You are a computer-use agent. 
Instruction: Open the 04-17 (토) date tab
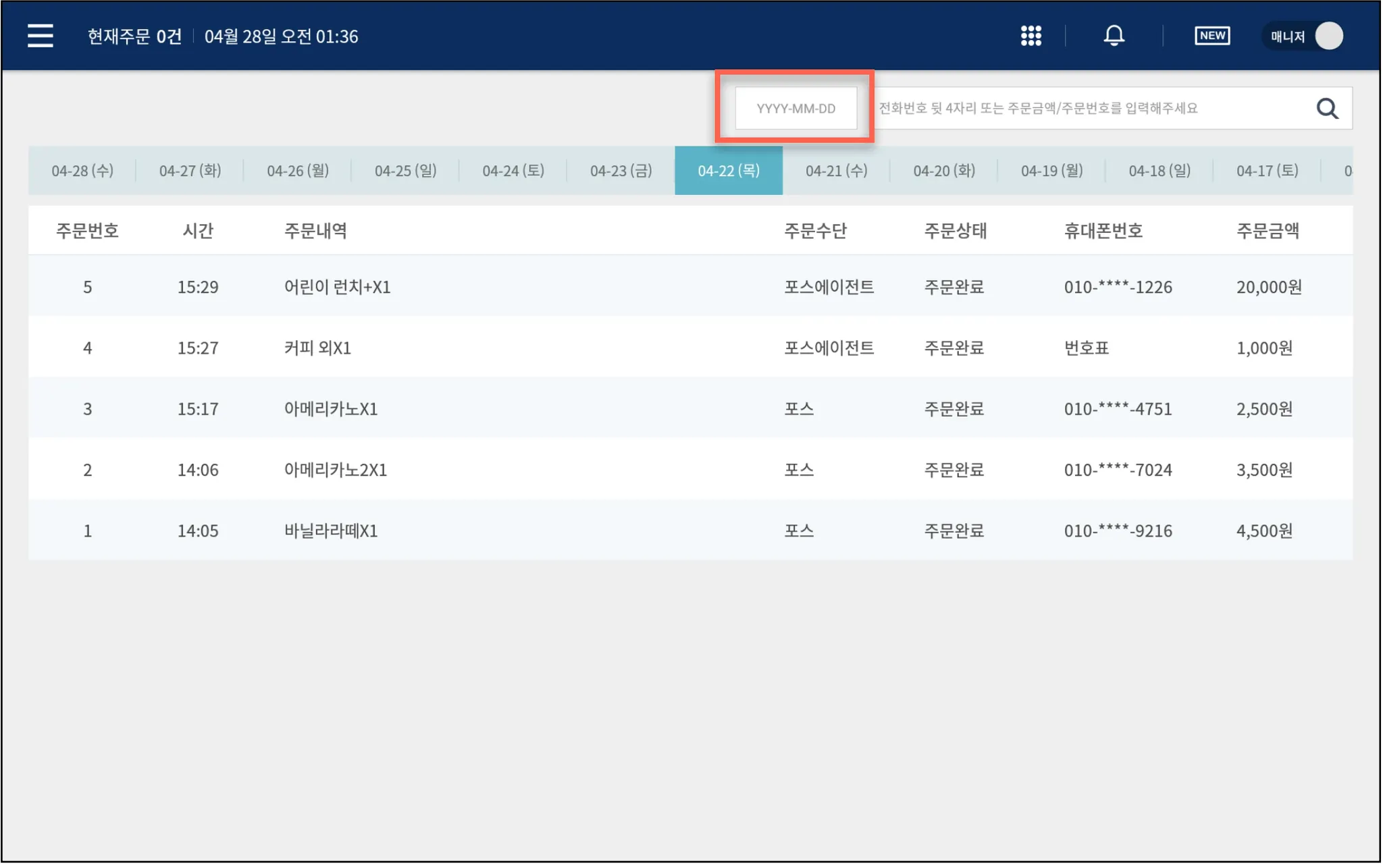[x=1267, y=171]
